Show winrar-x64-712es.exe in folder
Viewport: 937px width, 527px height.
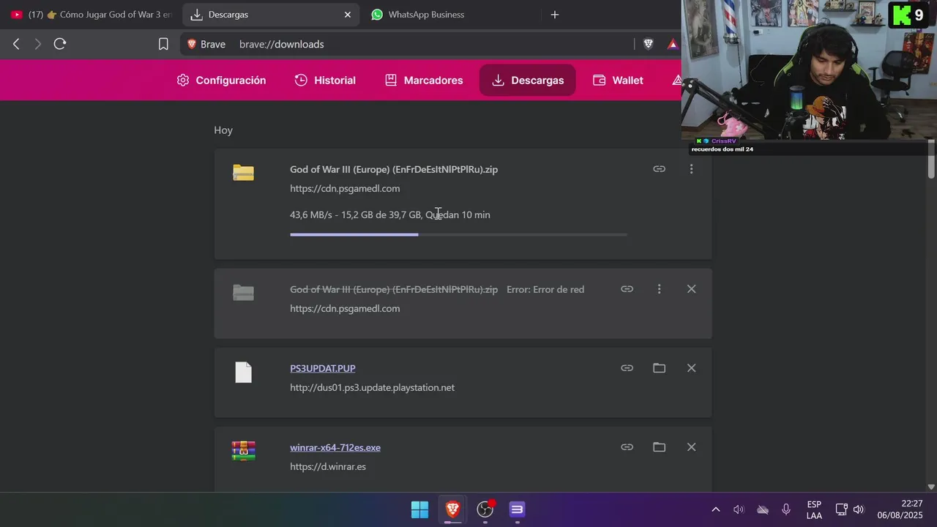659,447
